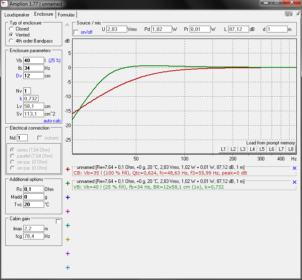Image resolution: width=302 pixels, height=280 pixels.
Task: Edit the Nv vent count field
Action: (27, 91)
